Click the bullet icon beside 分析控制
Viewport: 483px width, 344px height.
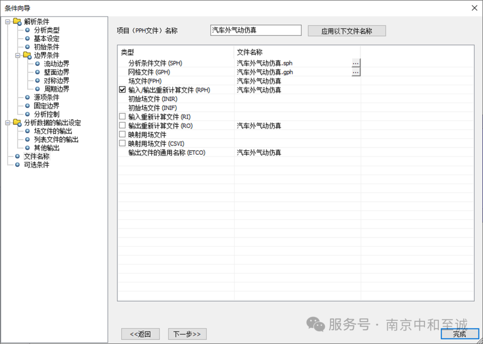click(27, 114)
